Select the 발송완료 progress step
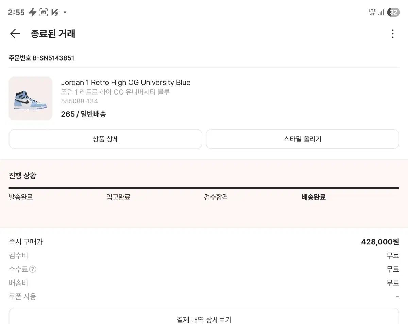This screenshot has height=324, width=408. pyautogui.click(x=21, y=197)
